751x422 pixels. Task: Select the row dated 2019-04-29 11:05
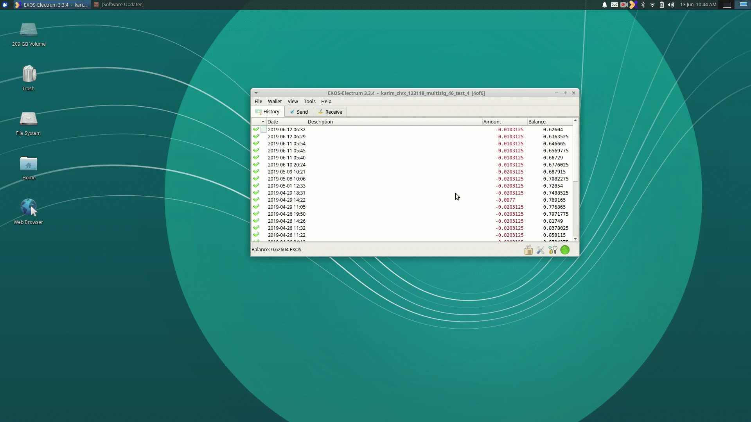click(412, 207)
